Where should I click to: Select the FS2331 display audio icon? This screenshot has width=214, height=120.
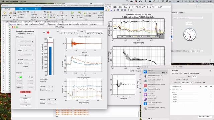click(x=145, y=95)
